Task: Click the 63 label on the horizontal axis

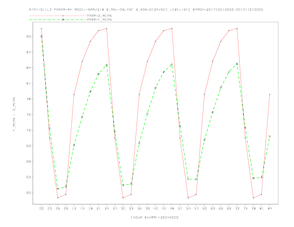Action: [x=213, y=208]
